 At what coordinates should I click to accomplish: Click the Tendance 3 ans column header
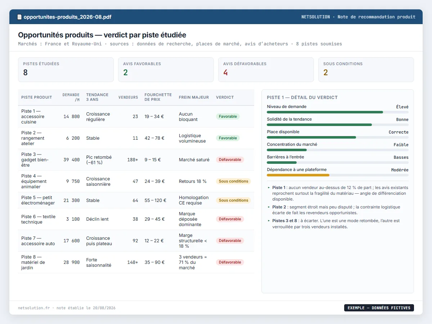[97, 97]
